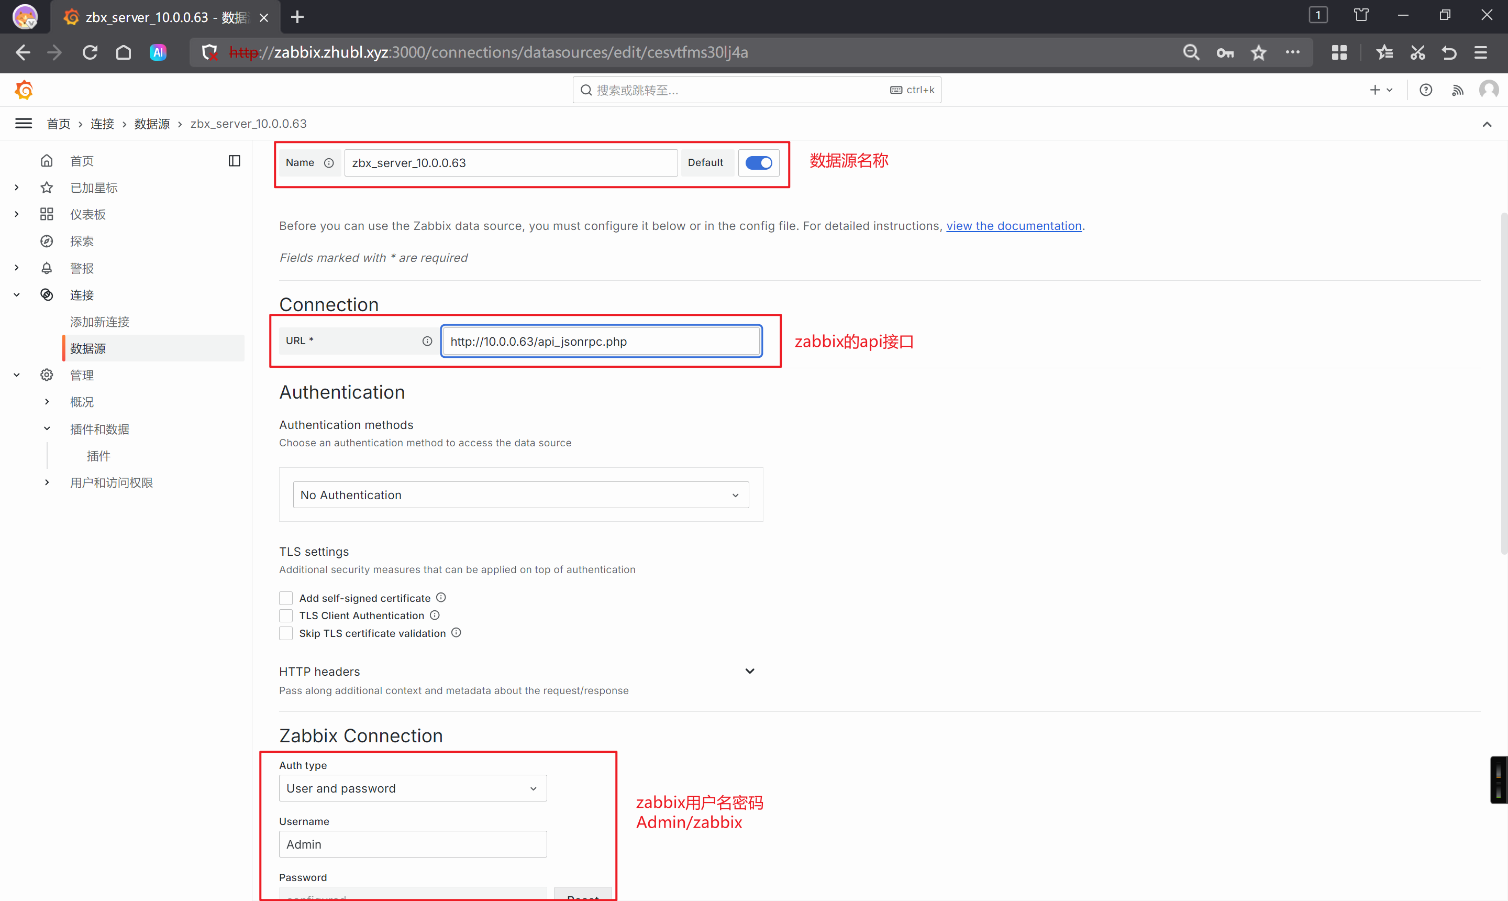Viewport: 1508px width, 901px height.
Task: Click the Username Admin input field
Action: (x=413, y=844)
